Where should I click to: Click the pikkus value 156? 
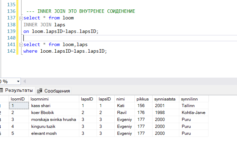143,106
